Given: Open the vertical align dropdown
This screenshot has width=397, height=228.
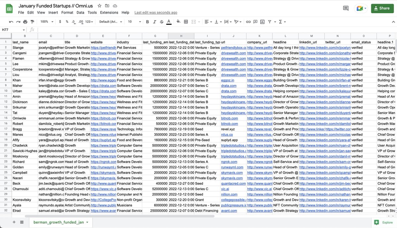Looking at the screenshot, I should [218, 21].
